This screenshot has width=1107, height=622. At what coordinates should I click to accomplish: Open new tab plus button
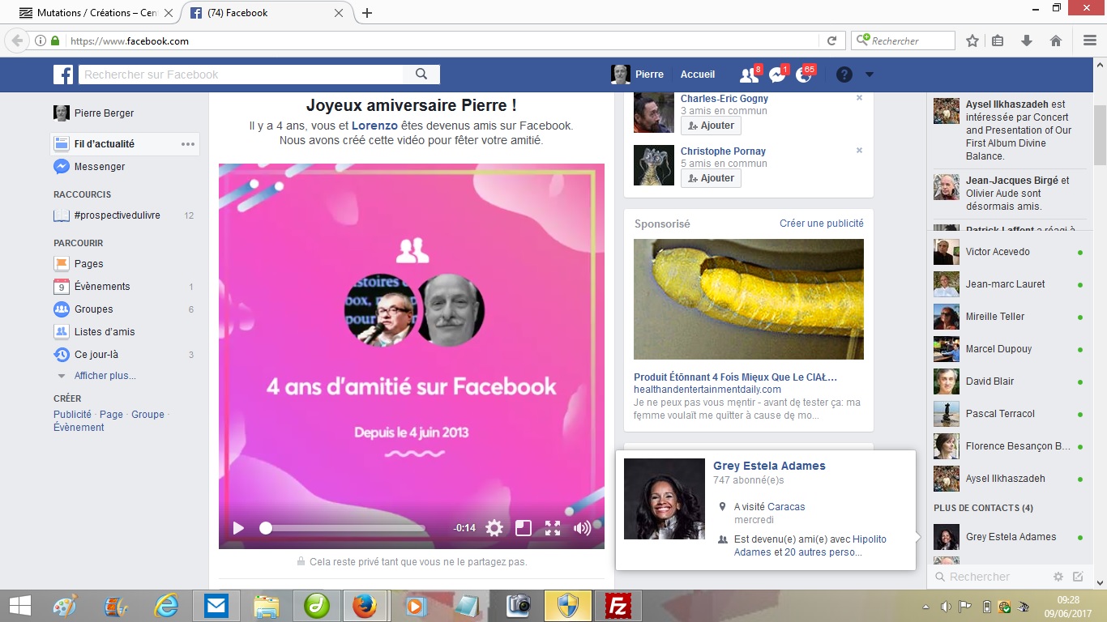tap(367, 13)
